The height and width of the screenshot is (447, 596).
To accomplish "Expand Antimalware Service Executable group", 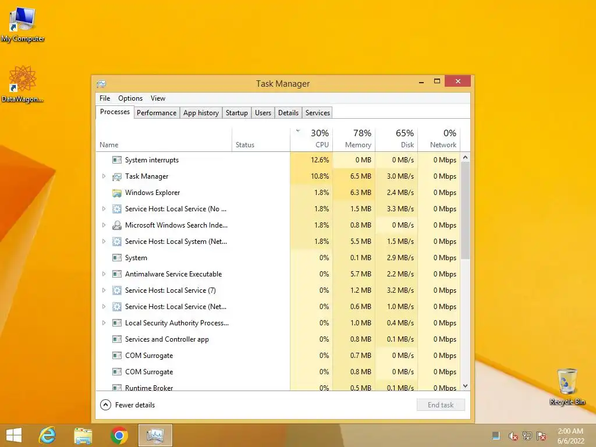I will 104,274.
